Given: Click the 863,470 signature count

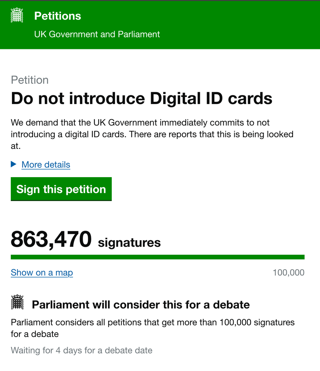Looking at the screenshot, I should coord(51,239).
